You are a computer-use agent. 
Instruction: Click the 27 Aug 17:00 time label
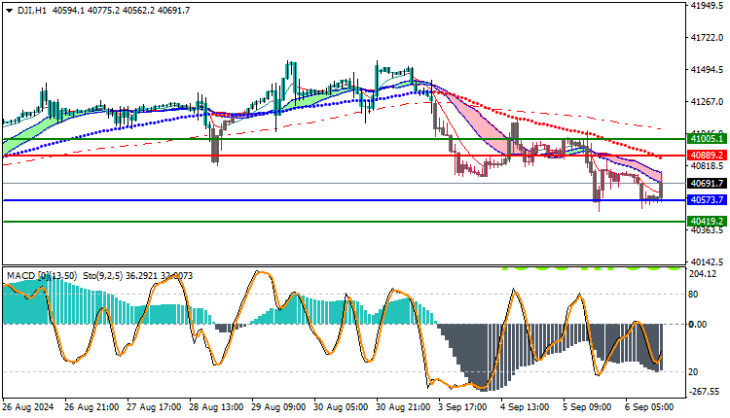click(154, 407)
